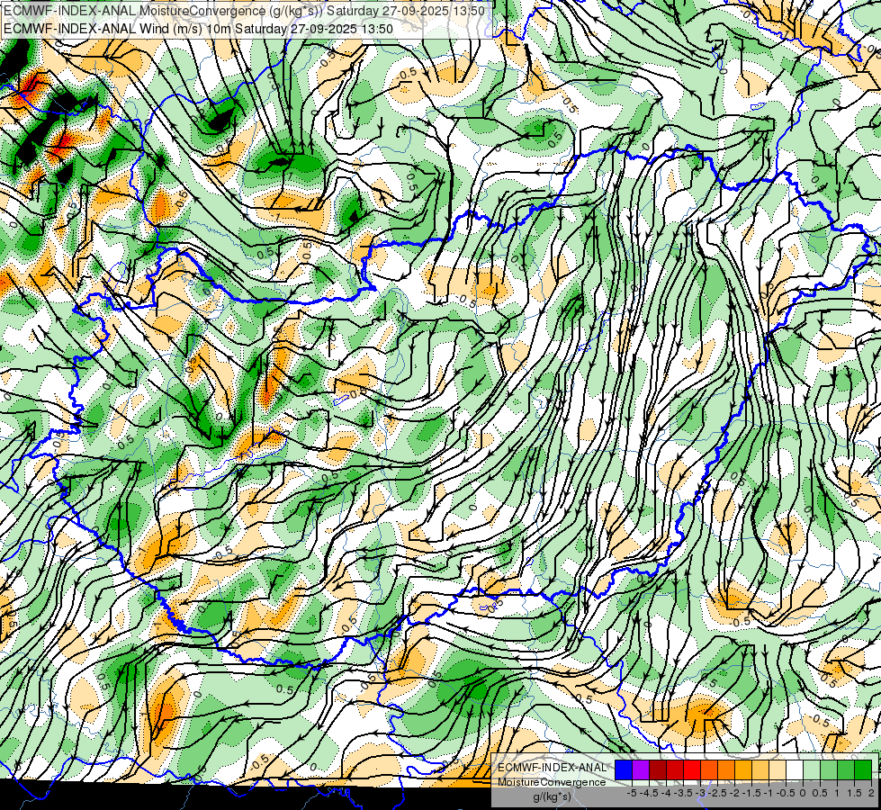Click the legend unit text 'g/(kg*s)'

point(552,797)
